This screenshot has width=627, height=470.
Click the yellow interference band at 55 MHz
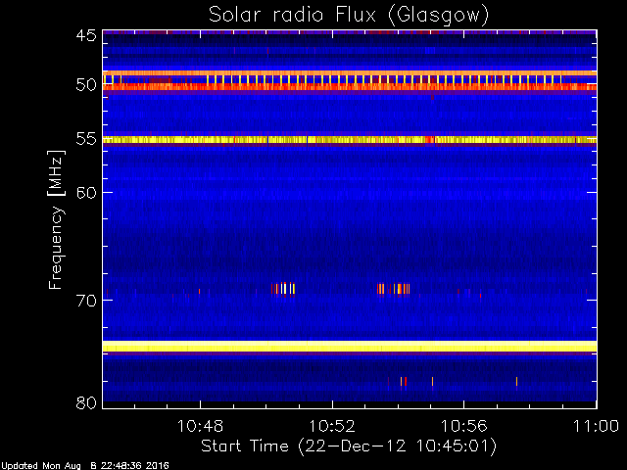(350, 140)
